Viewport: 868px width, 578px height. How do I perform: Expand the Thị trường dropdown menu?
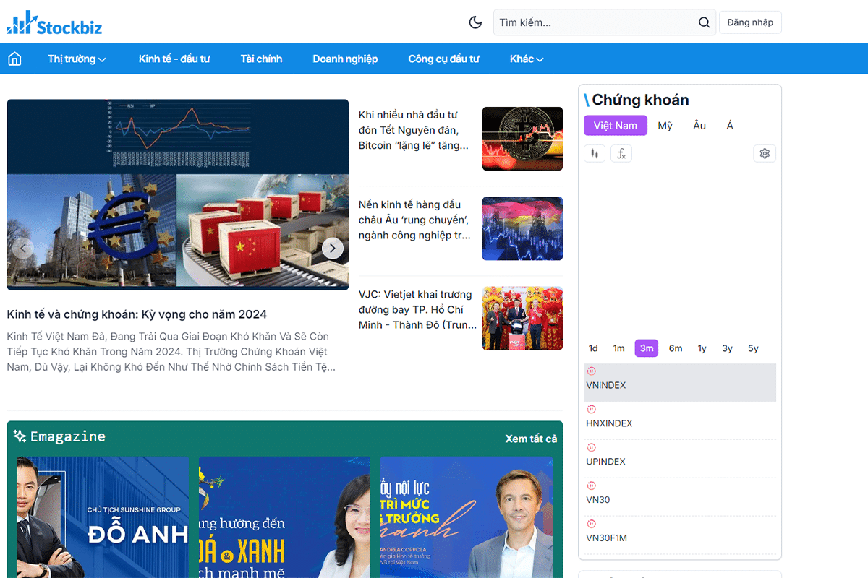point(77,59)
